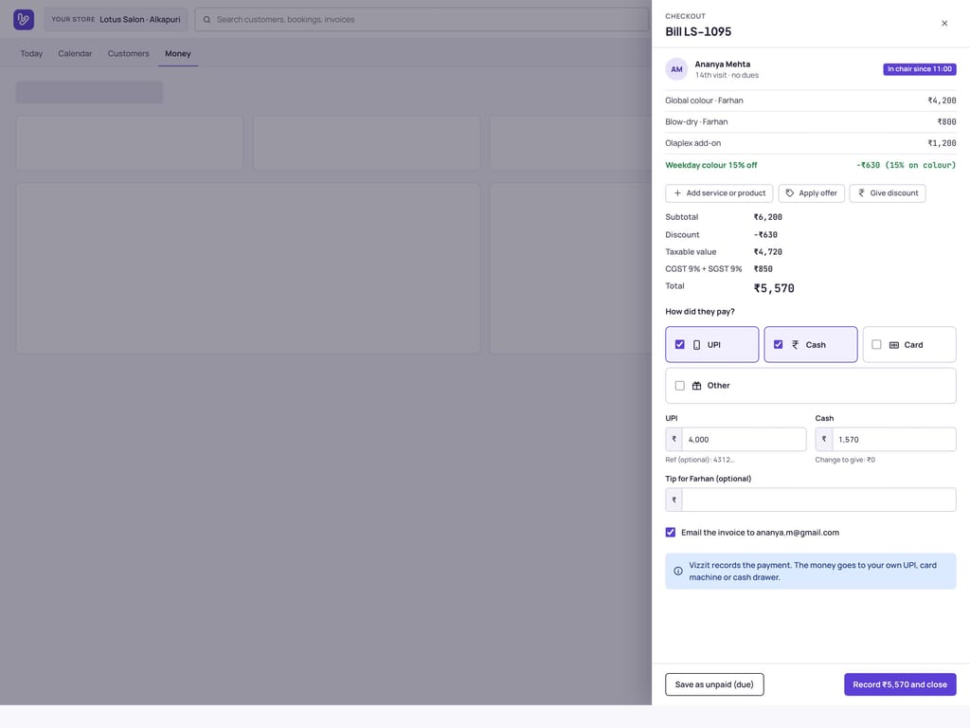Click the Ref (optional) hint under UPI
This screenshot has height=728, width=970.
click(x=700, y=460)
